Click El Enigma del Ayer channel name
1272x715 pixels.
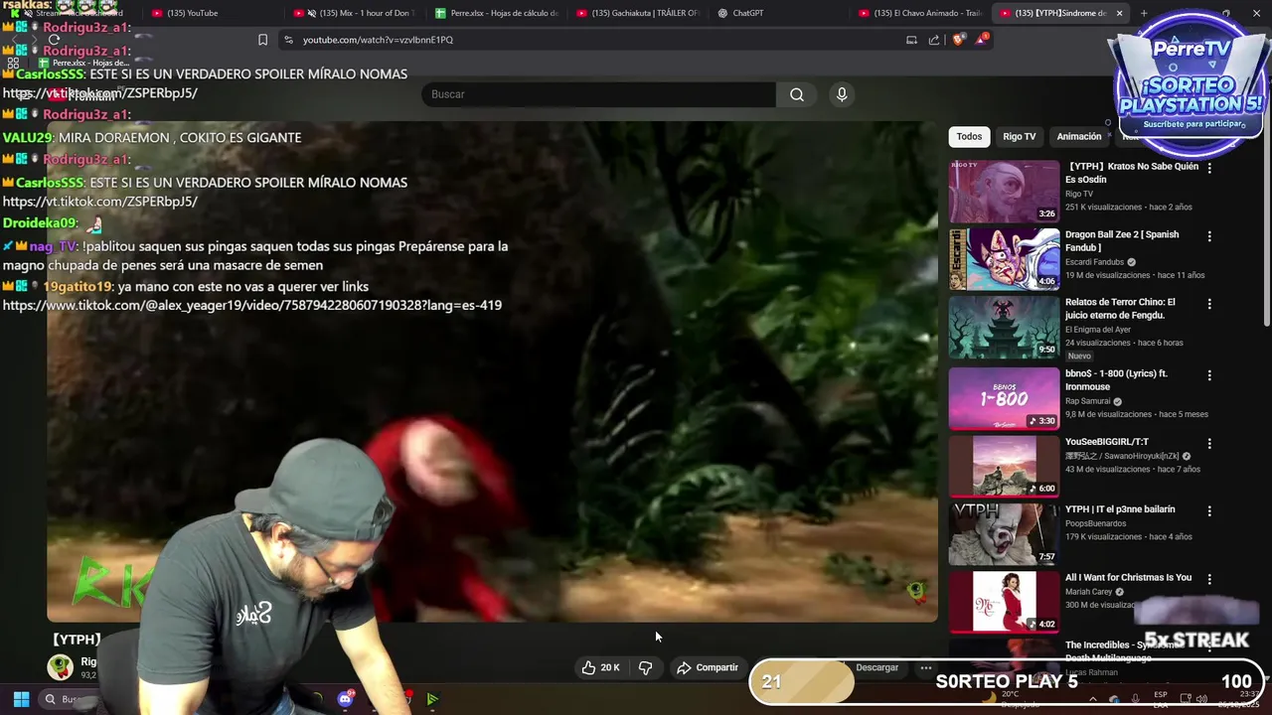click(1098, 330)
